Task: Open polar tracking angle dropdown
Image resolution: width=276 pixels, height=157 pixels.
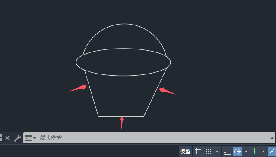Action: pyautogui.click(x=246, y=151)
